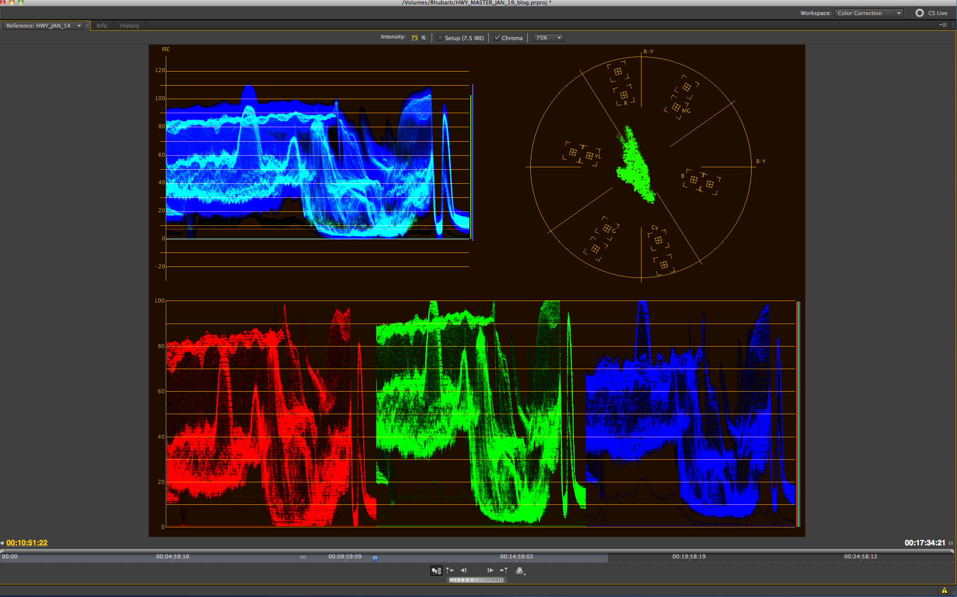Click the Intensity 75 value field
957x597 pixels.
click(x=414, y=38)
